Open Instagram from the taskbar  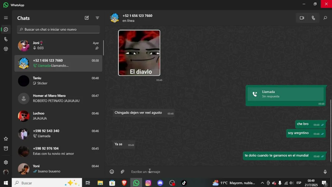pos(148,183)
